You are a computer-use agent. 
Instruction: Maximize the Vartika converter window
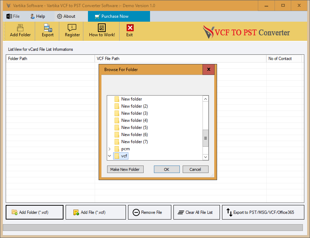tap(283, 6)
